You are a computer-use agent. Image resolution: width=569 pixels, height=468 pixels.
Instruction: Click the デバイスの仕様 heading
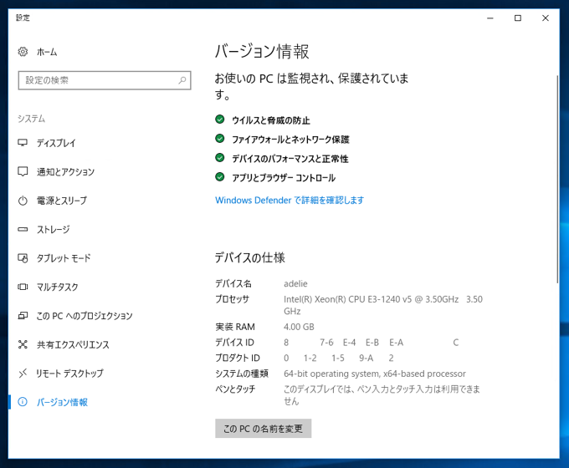pos(249,257)
